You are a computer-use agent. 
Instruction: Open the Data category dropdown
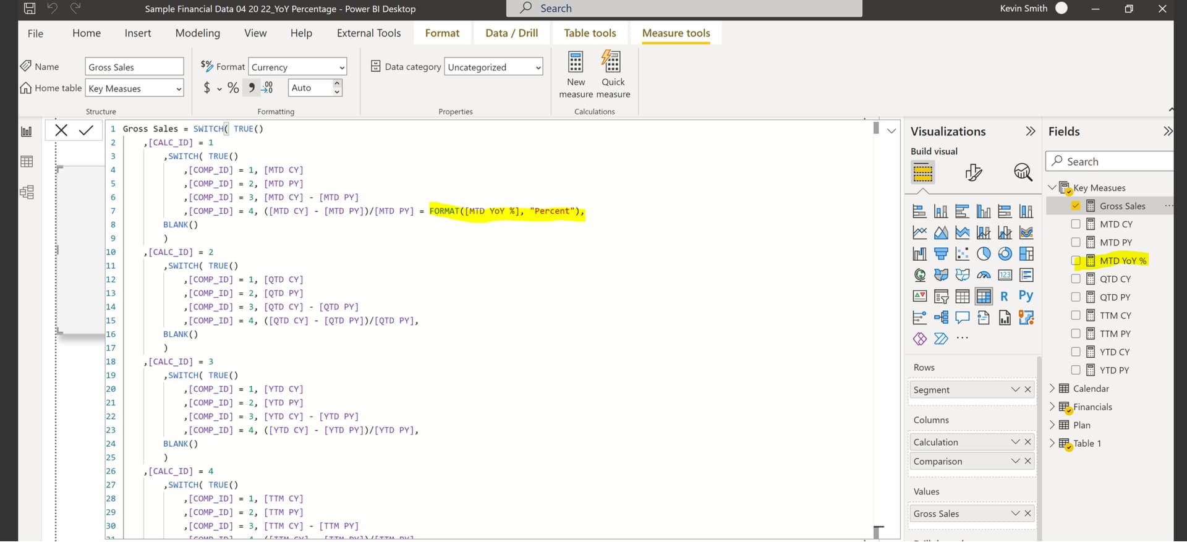click(493, 67)
